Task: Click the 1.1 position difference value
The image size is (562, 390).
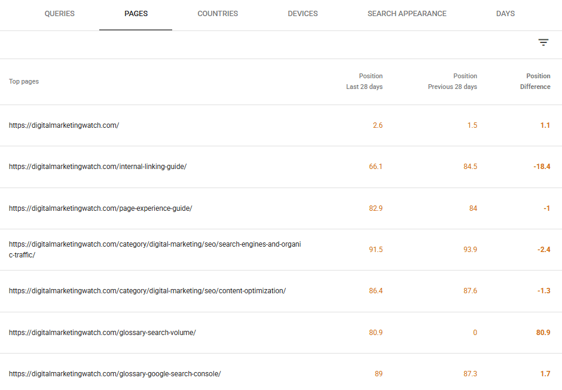Action: click(545, 125)
